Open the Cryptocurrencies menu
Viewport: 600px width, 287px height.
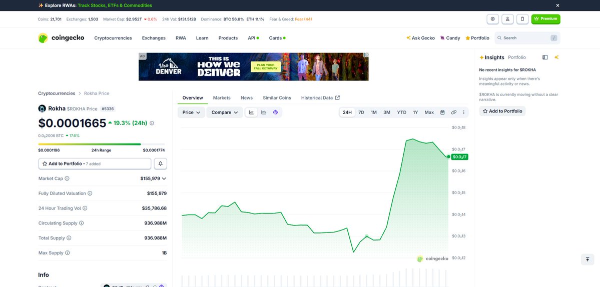(x=113, y=38)
